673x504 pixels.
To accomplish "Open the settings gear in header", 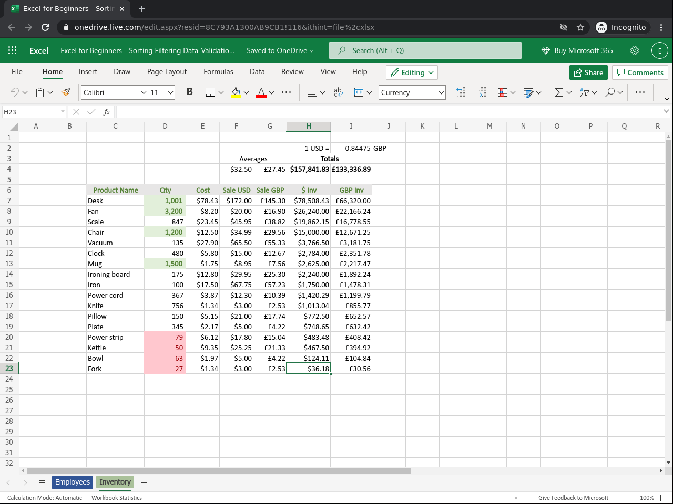I will 635,50.
